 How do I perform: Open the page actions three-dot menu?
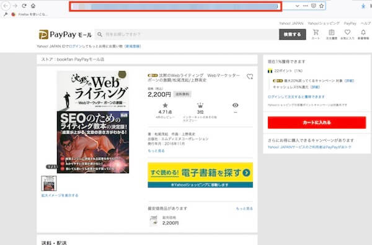(x=305, y=6)
